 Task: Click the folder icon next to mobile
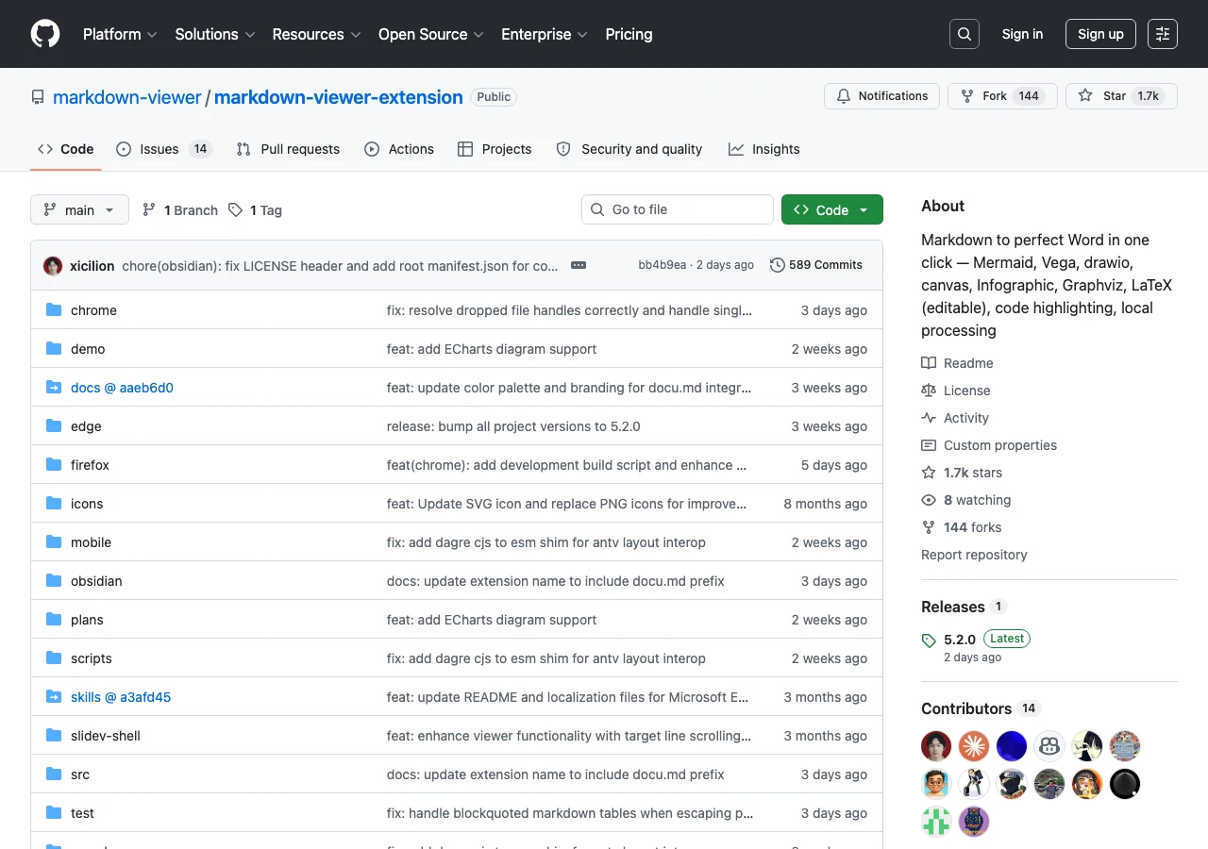click(x=54, y=542)
